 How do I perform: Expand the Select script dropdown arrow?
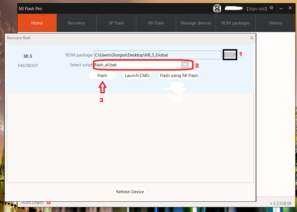185,65
